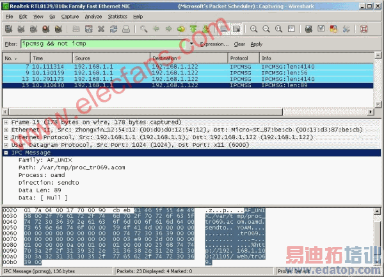This screenshot has height=277, width=384.
Task: Clear the display filter
Action: pos(239,44)
